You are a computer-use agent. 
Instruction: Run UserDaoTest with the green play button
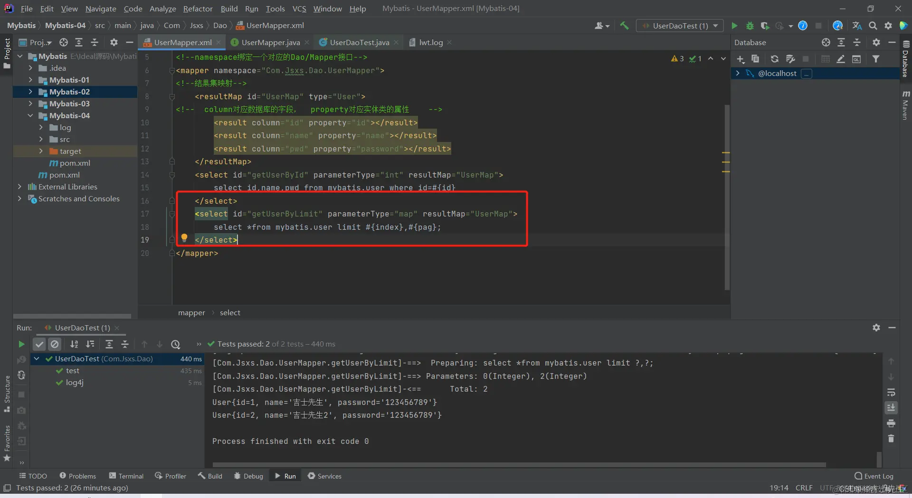pyautogui.click(x=734, y=26)
